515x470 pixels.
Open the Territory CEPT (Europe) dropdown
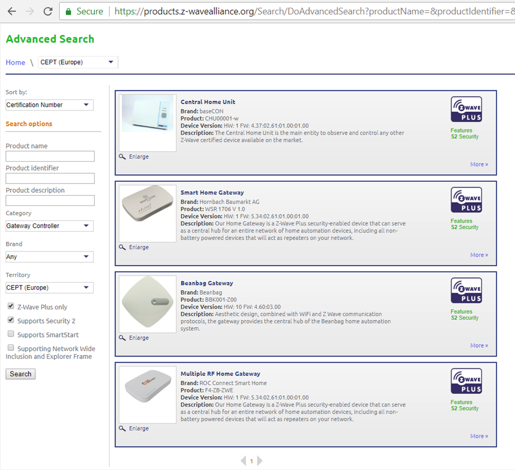coord(49,288)
